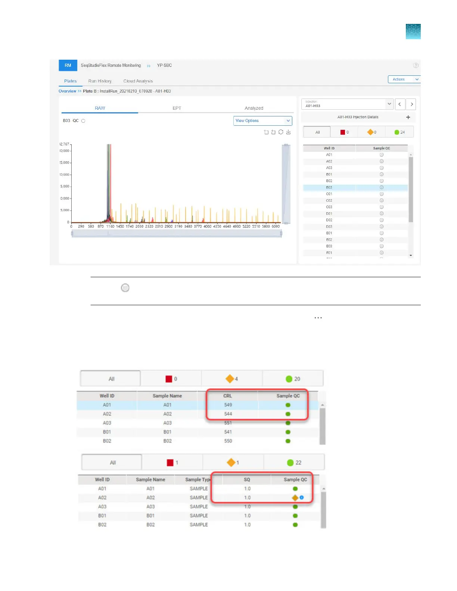The height and width of the screenshot is (591, 457).
Task: Click green QC dot for B02 in SQ table
Action: click(295, 525)
